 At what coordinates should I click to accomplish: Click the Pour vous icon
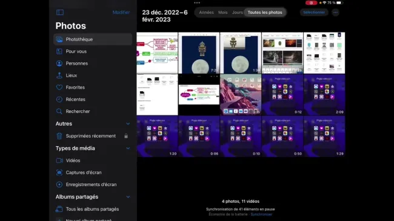tap(59, 51)
